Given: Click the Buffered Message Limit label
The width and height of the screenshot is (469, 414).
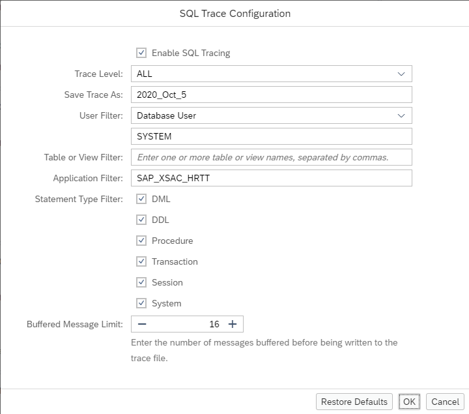Looking at the screenshot, I should 75,324.
